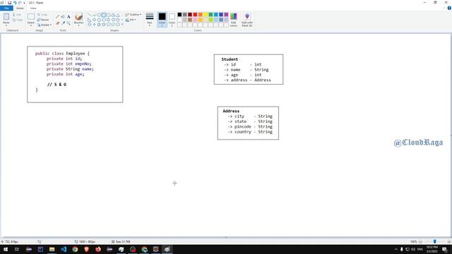The width and height of the screenshot is (452, 254).
Task: Pick the orange color swatch
Action: 201,14
